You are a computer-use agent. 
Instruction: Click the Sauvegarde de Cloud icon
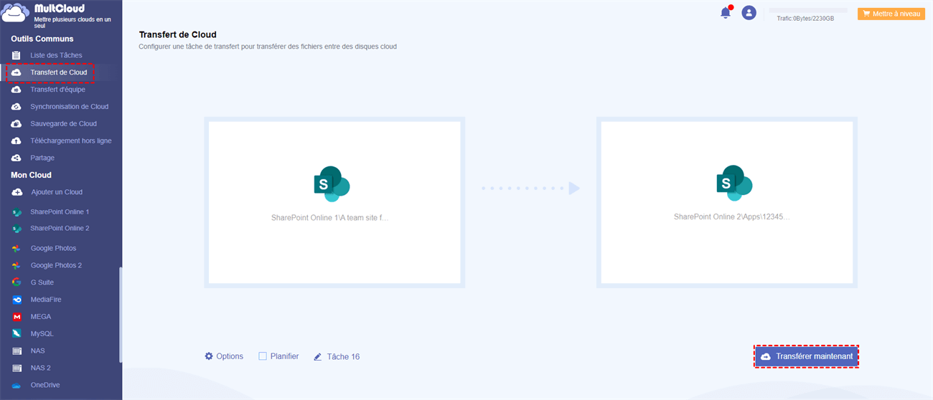tap(16, 124)
